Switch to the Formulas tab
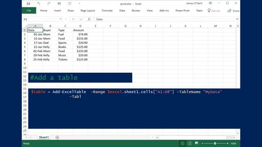 (107, 11)
